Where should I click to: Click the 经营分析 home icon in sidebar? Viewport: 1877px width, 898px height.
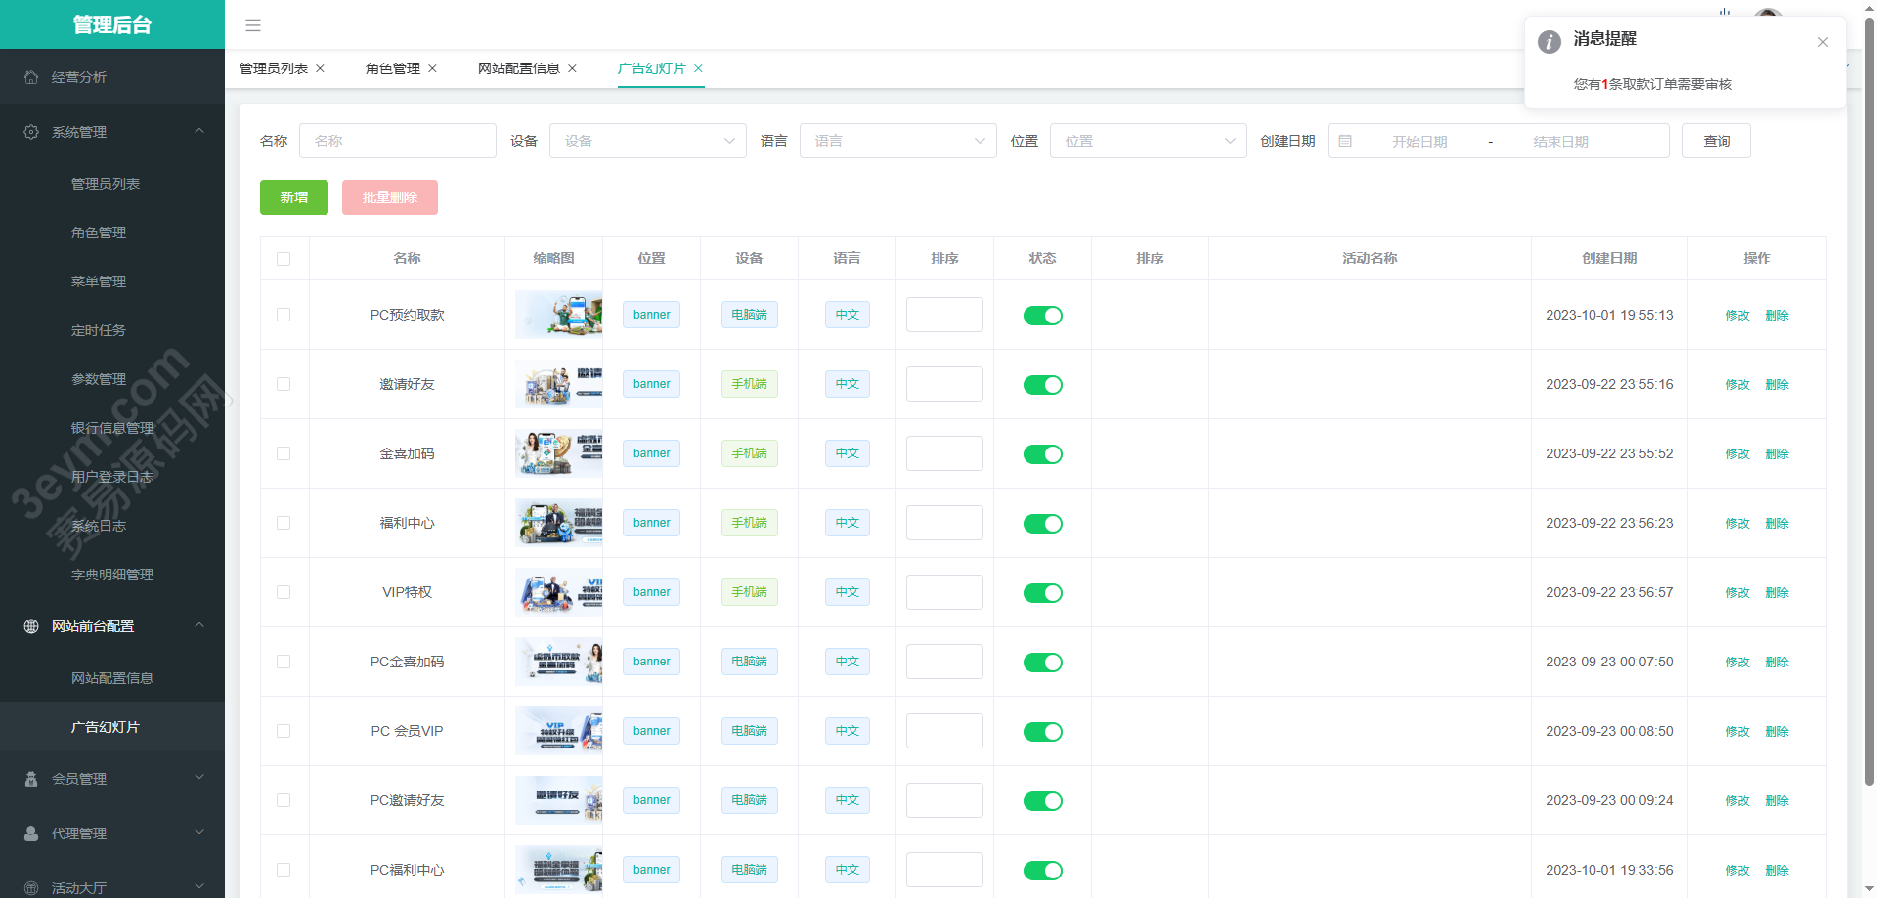pyautogui.click(x=31, y=77)
